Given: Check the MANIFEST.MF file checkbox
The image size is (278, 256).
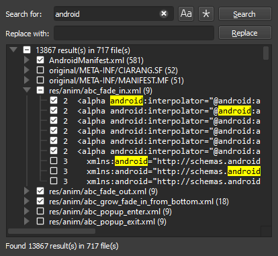Looking at the screenshot, I should point(40,80).
